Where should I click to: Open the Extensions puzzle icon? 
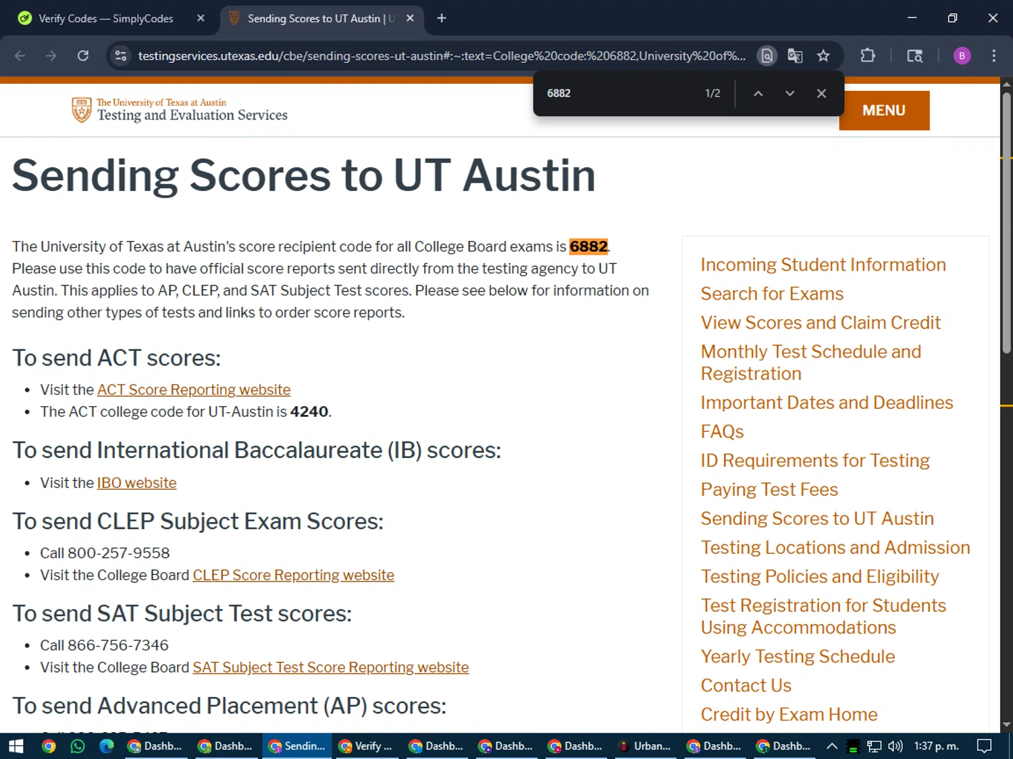coord(868,56)
